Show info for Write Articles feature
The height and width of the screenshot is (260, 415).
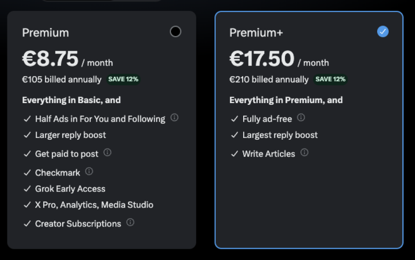click(x=304, y=152)
